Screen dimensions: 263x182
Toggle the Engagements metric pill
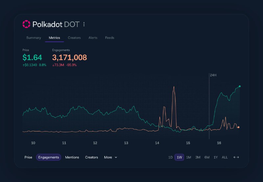pyautogui.click(x=49, y=157)
